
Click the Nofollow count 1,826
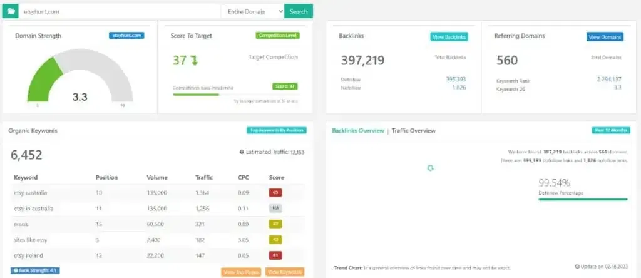tap(459, 87)
